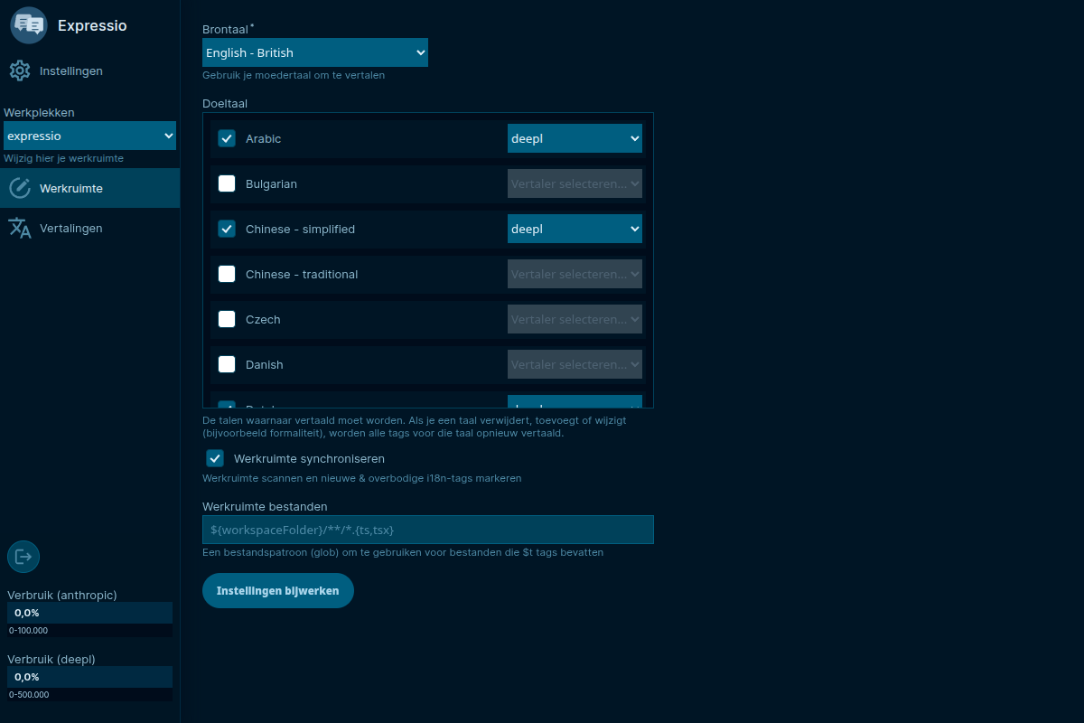Click the Verbruik (anthropic) usage bar
1084x723 pixels.
coord(89,613)
